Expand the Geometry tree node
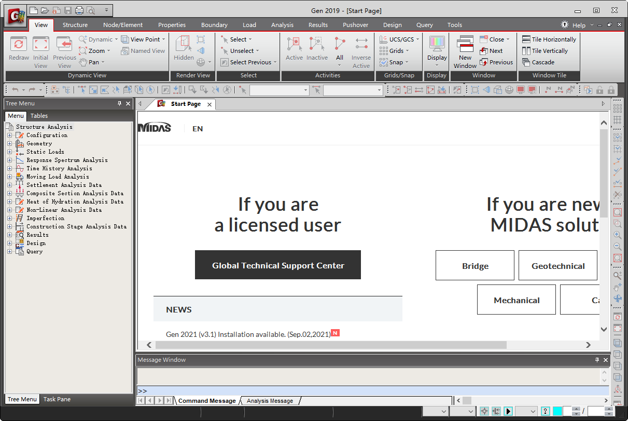This screenshot has width=628, height=421. [x=9, y=143]
